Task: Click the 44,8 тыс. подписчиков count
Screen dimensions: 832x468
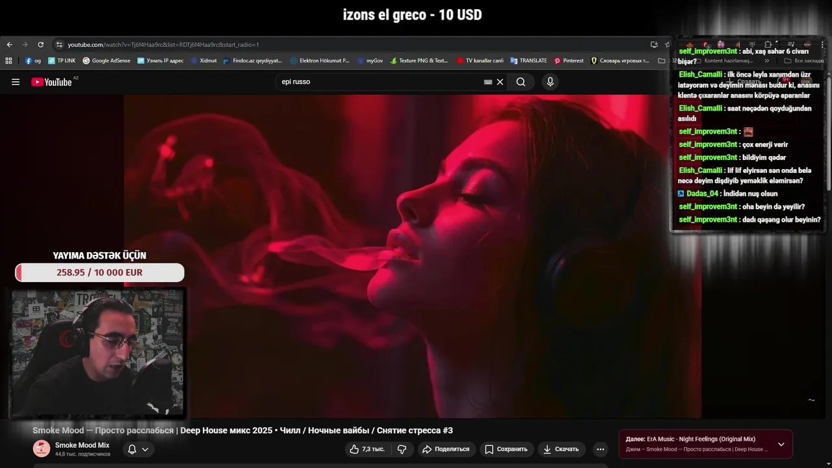Action: (83, 454)
